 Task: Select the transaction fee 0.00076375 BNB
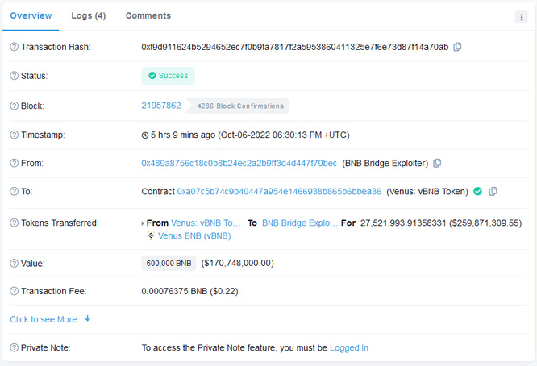click(174, 291)
